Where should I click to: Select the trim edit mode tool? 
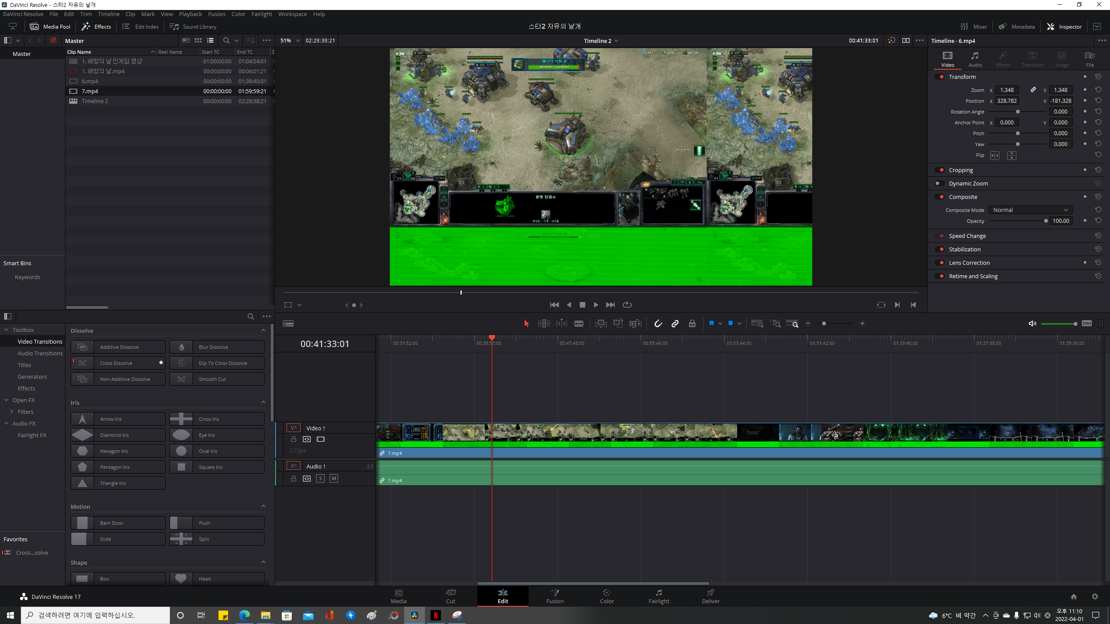[x=544, y=324]
